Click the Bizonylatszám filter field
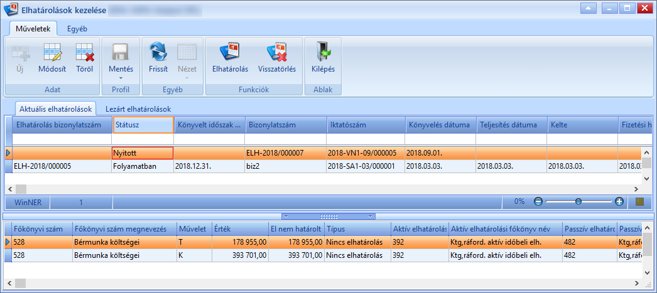The height and width of the screenshot is (293, 657). (x=285, y=139)
